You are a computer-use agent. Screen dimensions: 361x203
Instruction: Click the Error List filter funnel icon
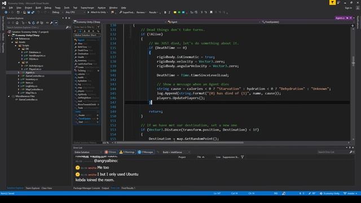[x=243, y=157]
